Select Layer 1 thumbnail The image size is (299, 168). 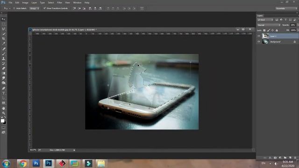click(x=265, y=36)
